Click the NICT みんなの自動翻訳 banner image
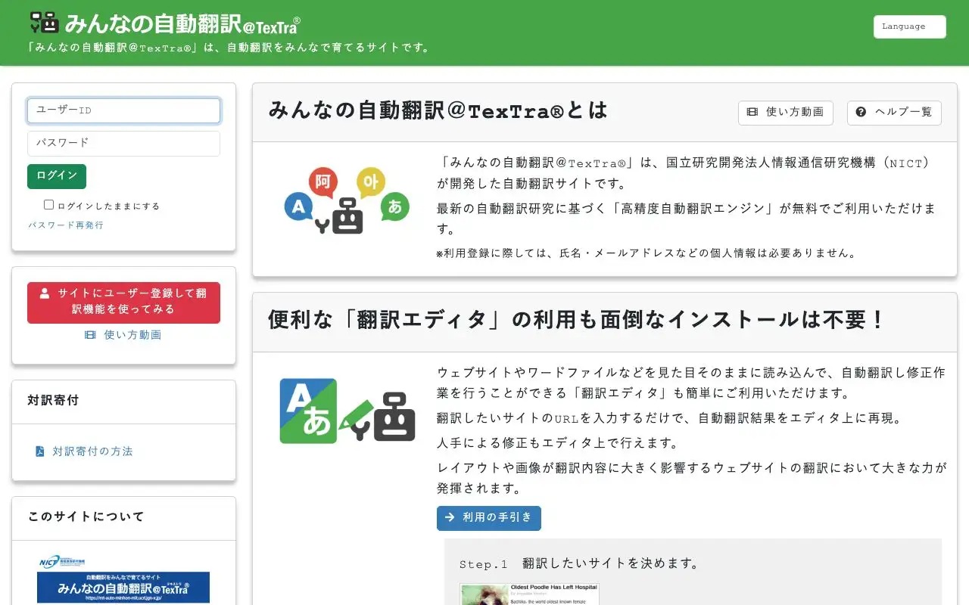Viewport: 969px width, 605px height. click(123, 579)
